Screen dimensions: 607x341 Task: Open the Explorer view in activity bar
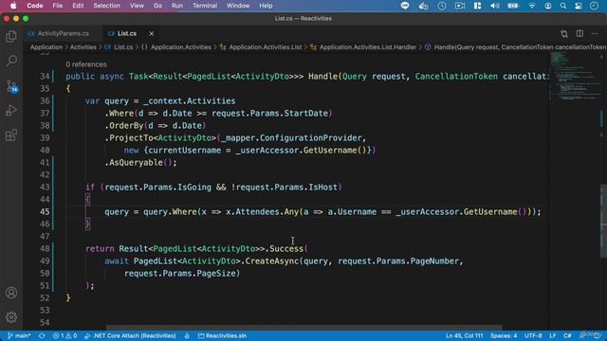(x=11, y=36)
